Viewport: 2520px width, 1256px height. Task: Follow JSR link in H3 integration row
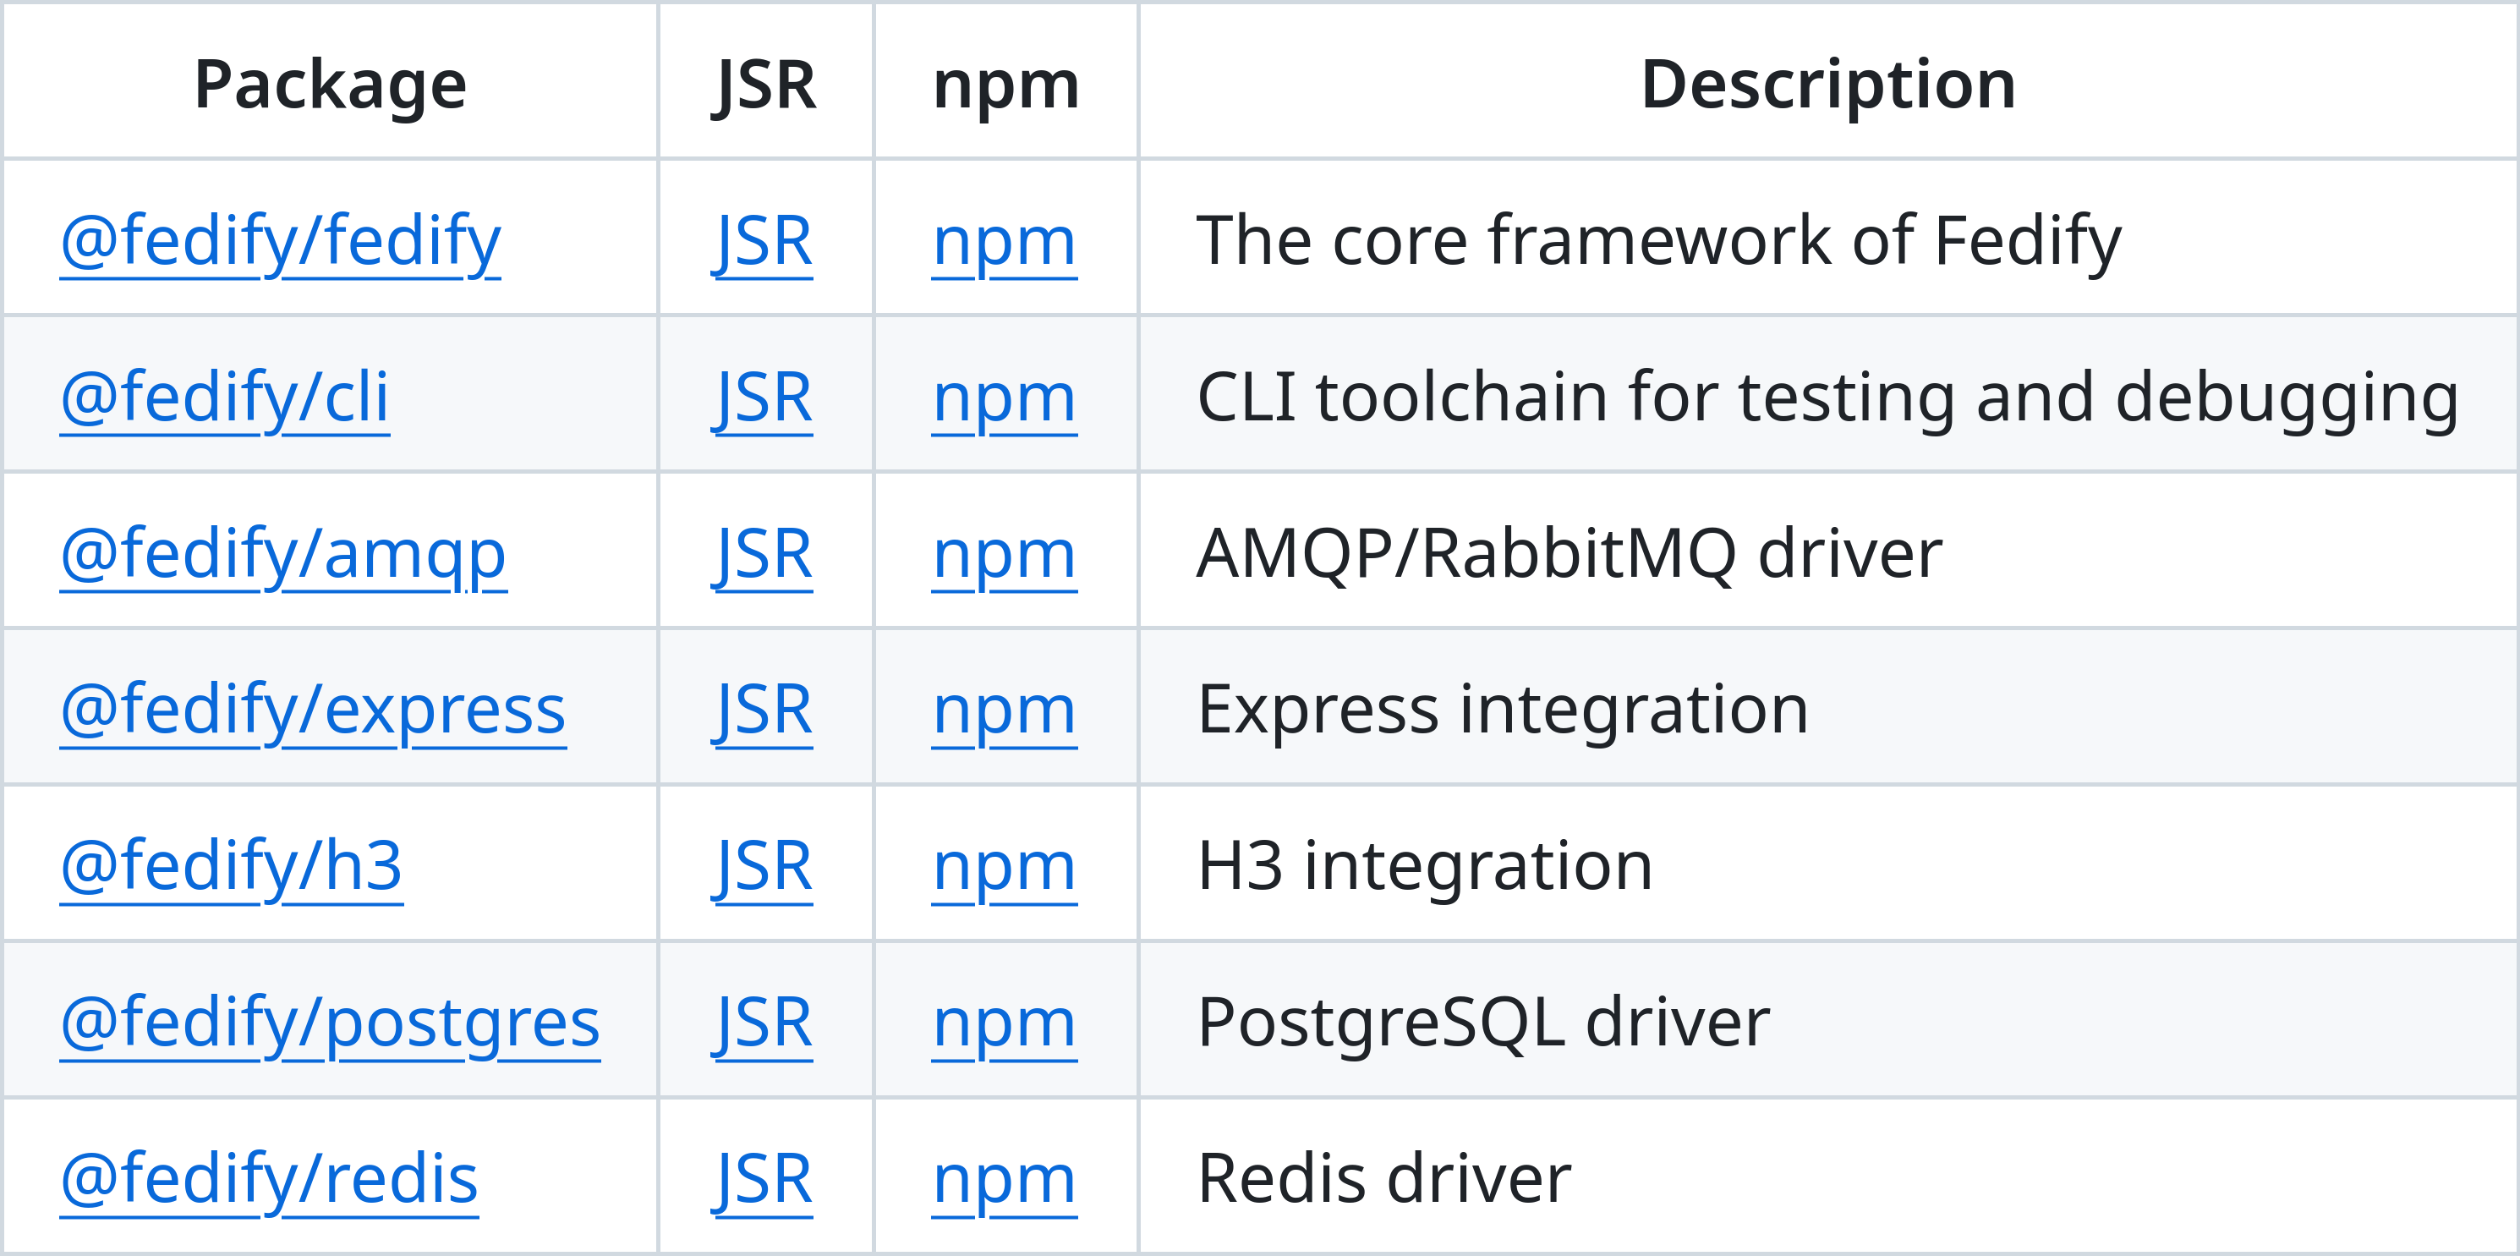tap(763, 866)
